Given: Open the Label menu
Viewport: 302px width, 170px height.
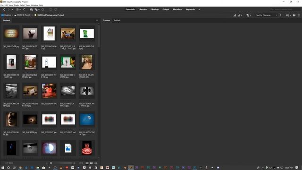Looking at the screenshot, I should [22, 5].
